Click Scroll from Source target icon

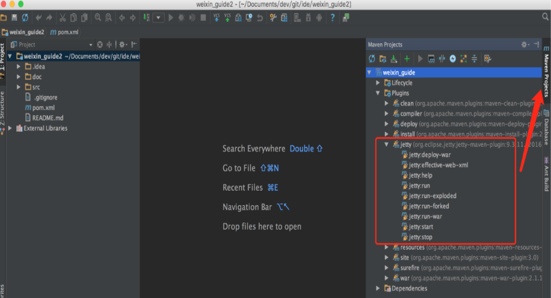coord(100,45)
